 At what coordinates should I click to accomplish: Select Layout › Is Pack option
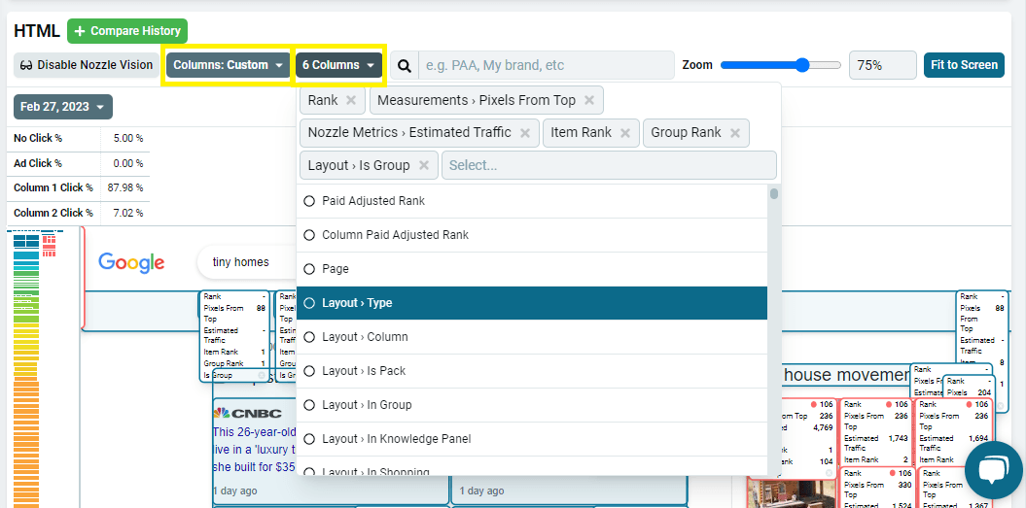(x=532, y=371)
